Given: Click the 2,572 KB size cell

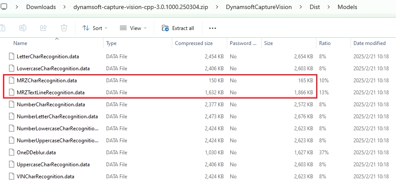Looking at the screenshot, I should [x=304, y=104].
